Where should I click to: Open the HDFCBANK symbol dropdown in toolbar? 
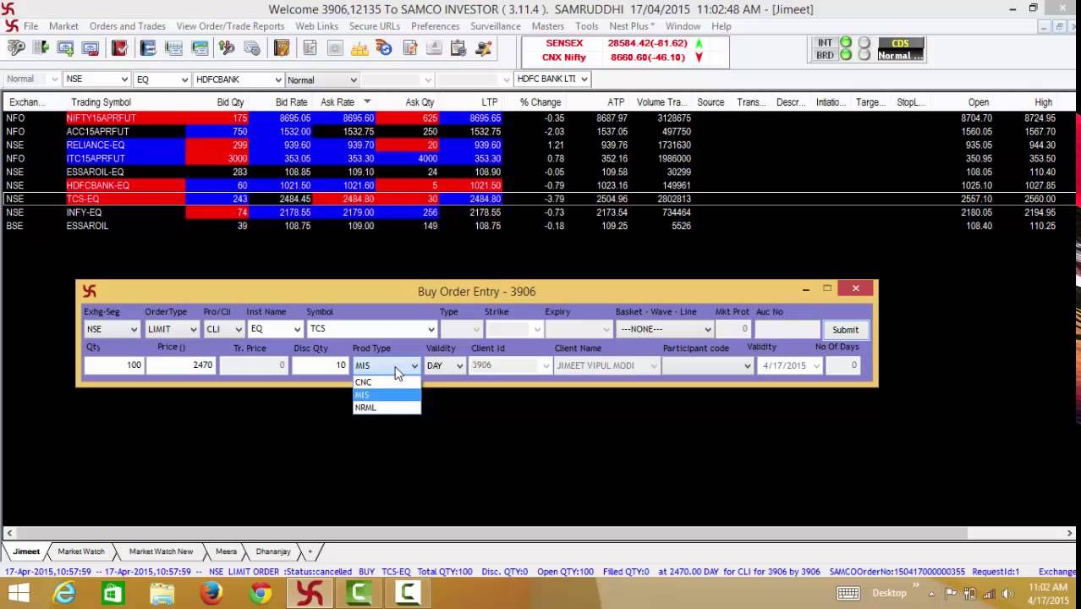(x=277, y=80)
